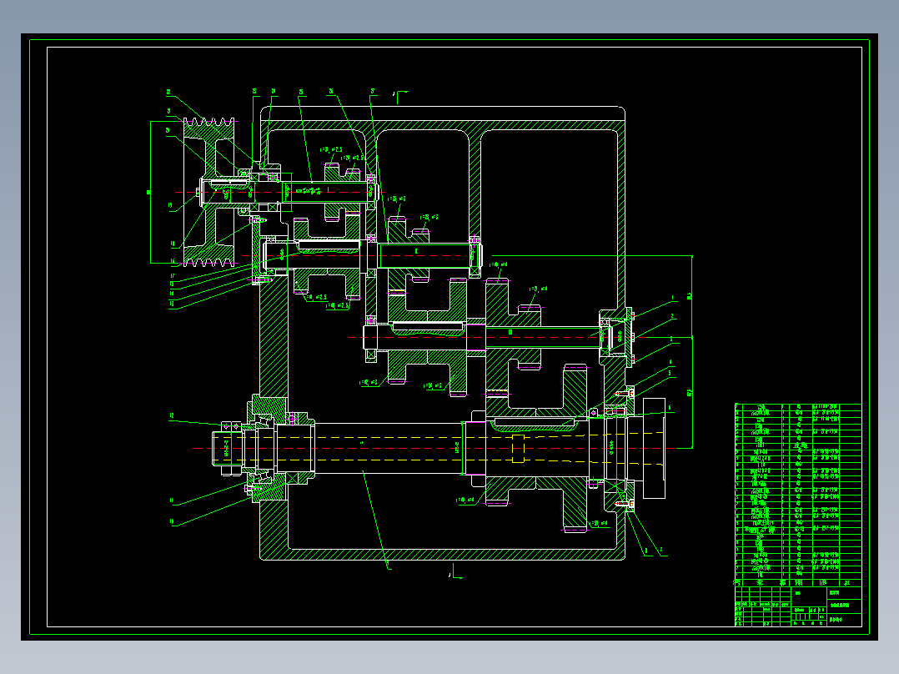The image size is (899, 674).
Task: Select the red spindle centerline
Action: [435, 448]
